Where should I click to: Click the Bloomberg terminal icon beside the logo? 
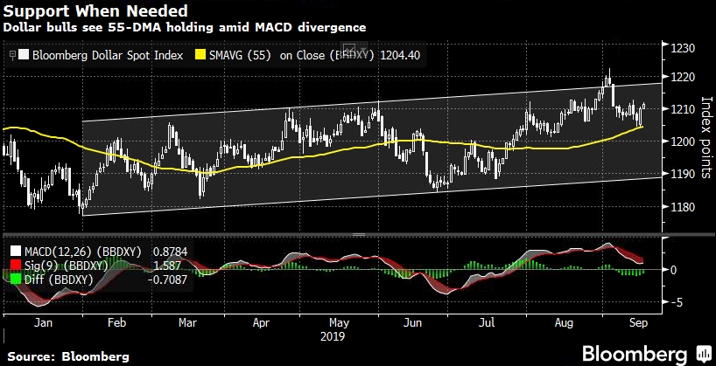tap(703, 353)
